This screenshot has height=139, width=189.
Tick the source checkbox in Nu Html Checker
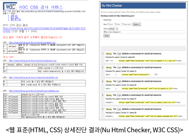coord(108,24)
